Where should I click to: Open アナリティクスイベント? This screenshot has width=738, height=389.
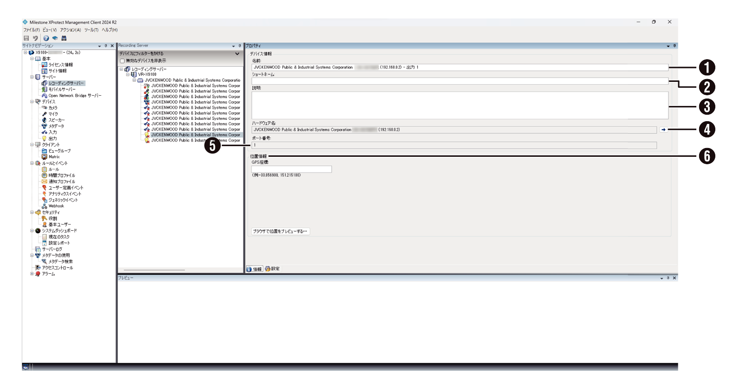(x=65, y=194)
